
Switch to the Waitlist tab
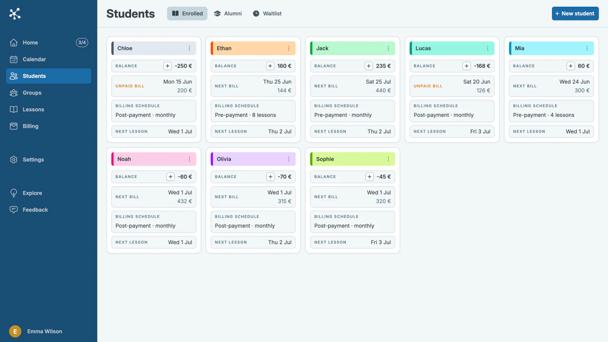[267, 13]
